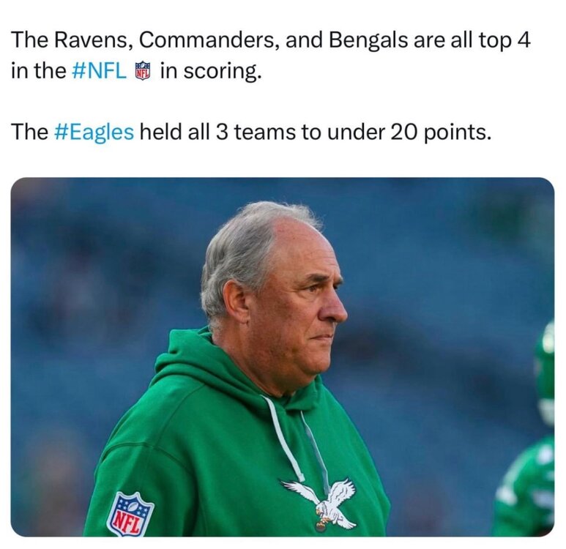Click the green hood behind the coach's neck
This screenshot has width=566, height=549.
point(192,366)
